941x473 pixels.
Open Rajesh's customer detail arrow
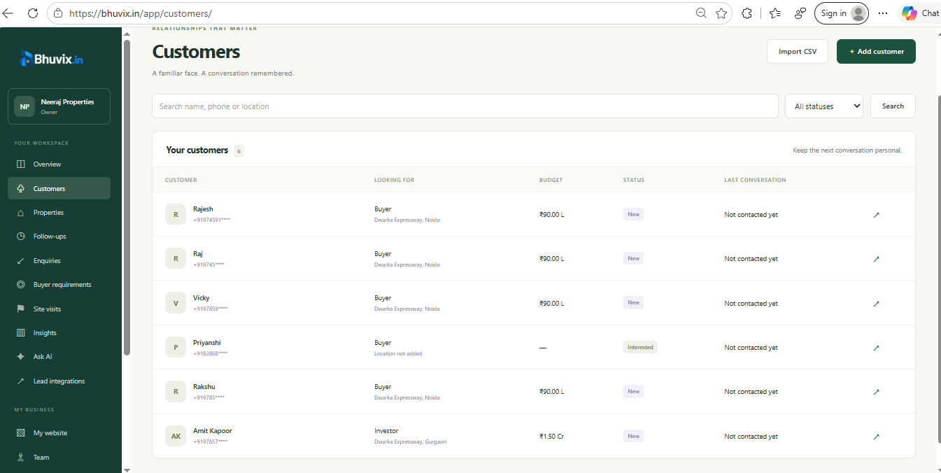coord(877,215)
